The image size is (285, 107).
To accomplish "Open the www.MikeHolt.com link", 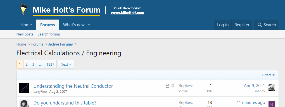I will [x=127, y=13].
